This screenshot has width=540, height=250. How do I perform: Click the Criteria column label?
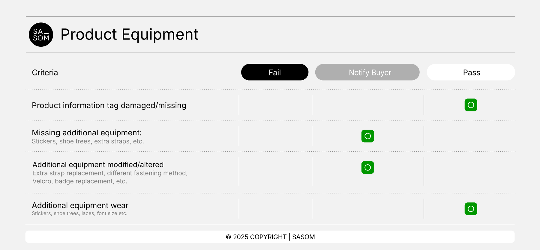(45, 73)
